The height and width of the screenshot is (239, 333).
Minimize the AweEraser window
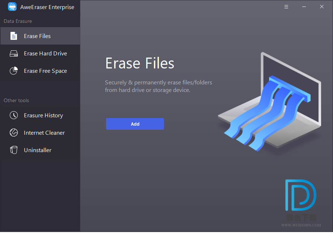click(304, 7)
